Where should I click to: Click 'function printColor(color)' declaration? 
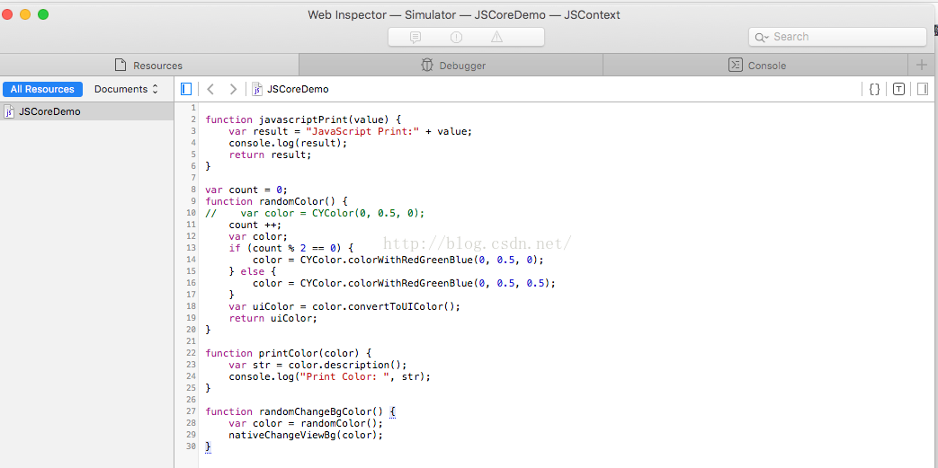[289, 353]
